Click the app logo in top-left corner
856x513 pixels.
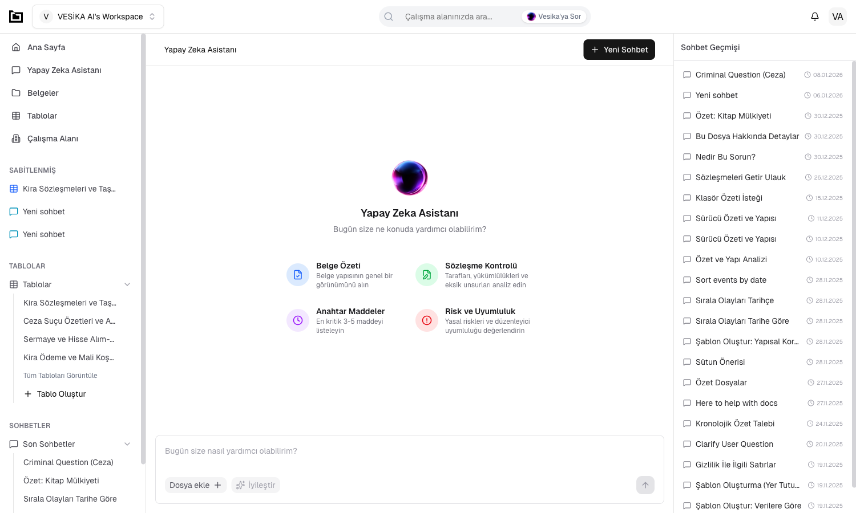tap(16, 17)
